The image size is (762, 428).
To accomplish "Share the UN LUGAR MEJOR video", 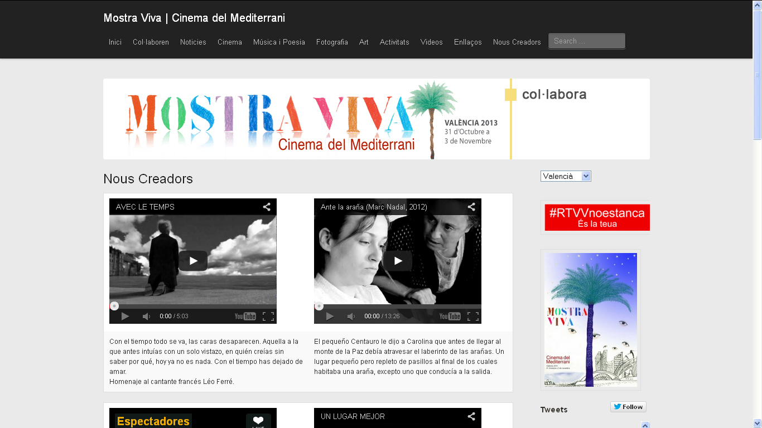I will tap(471, 416).
